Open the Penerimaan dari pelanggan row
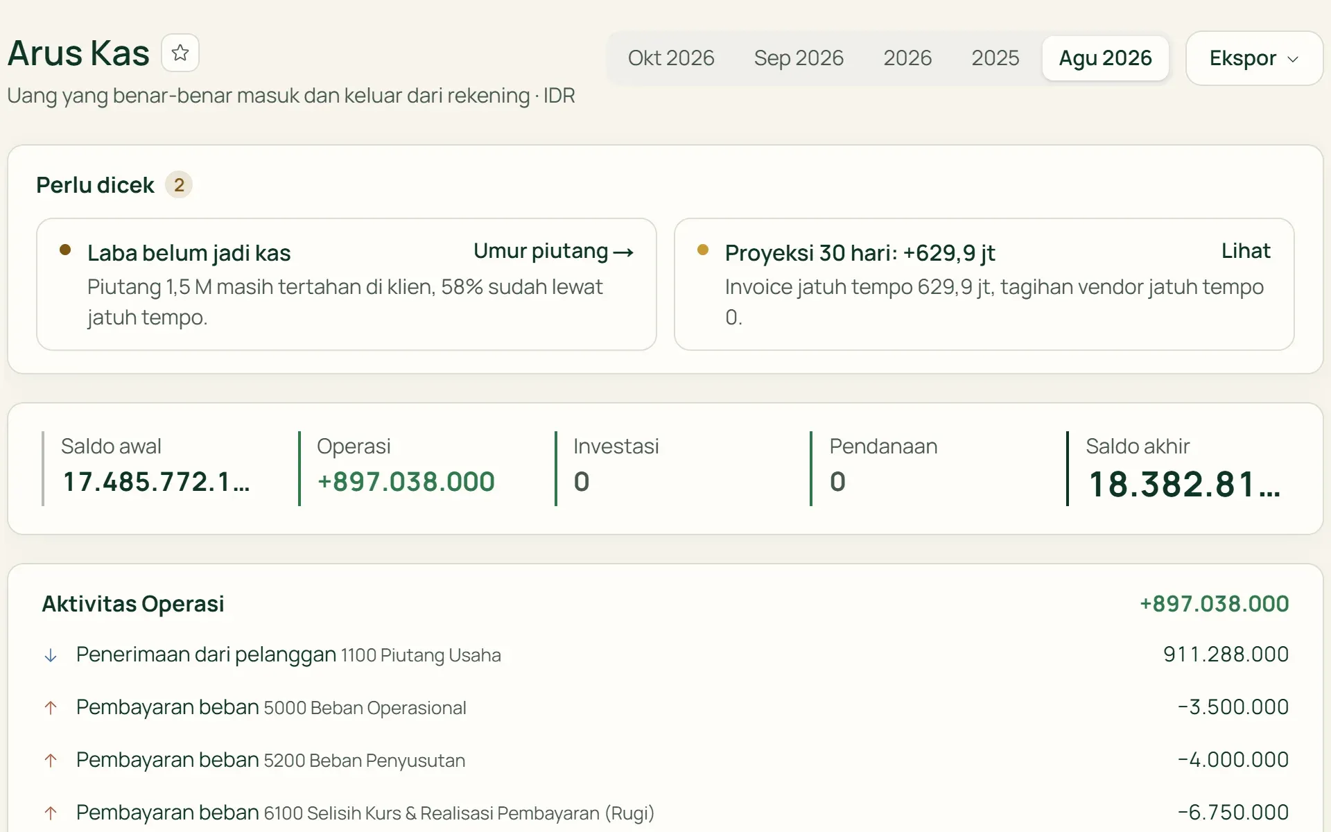This screenshot has height=832, width=1331. pos(665,655)
